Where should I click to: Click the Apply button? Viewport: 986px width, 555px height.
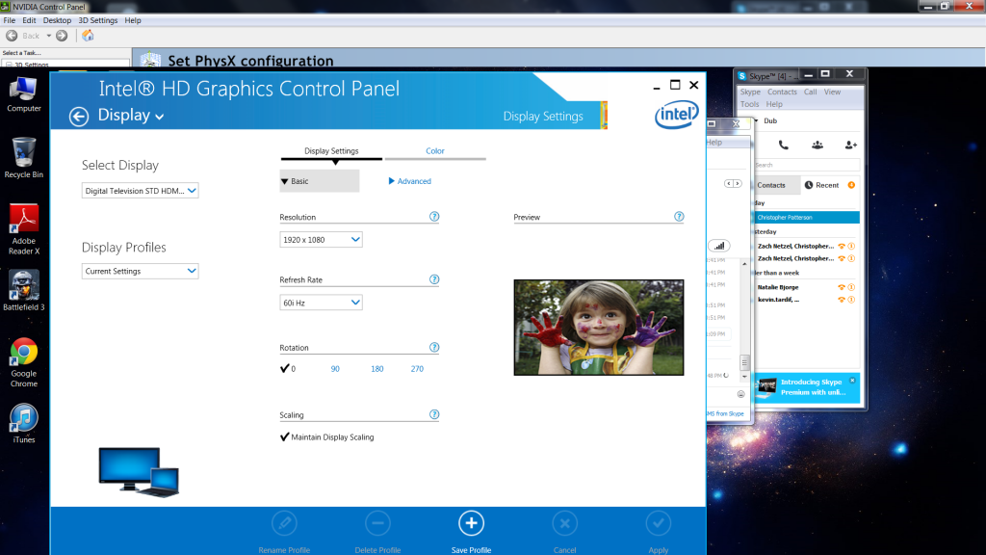coord(659,532)
